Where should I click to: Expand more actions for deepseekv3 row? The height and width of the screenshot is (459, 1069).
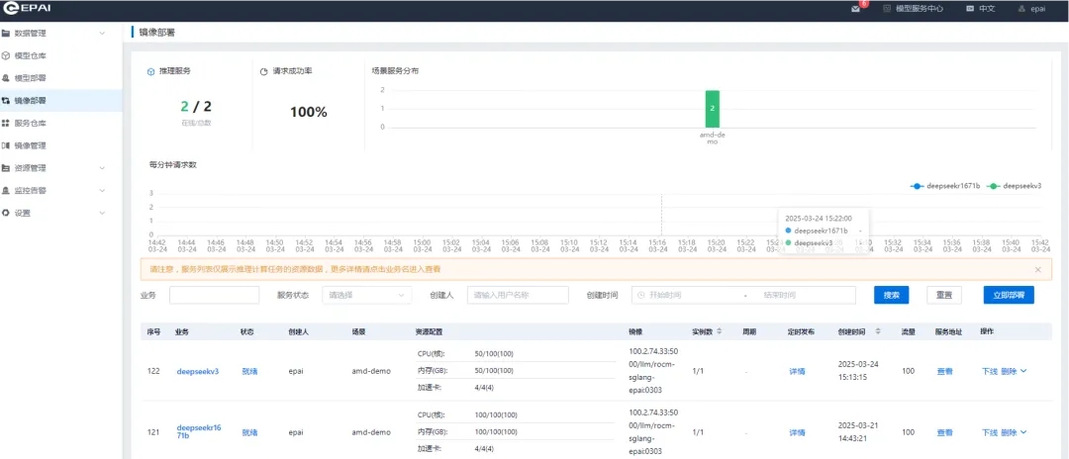(x=1023, y=371)
